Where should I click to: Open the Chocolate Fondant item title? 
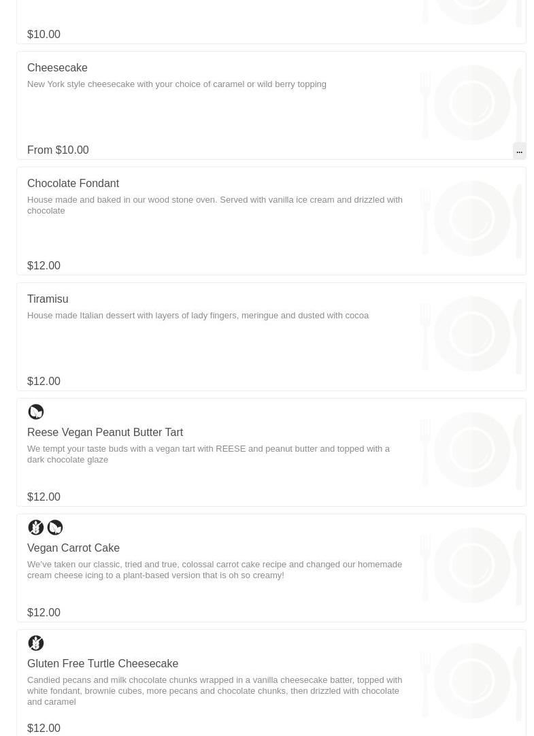(x=73, y=183)
